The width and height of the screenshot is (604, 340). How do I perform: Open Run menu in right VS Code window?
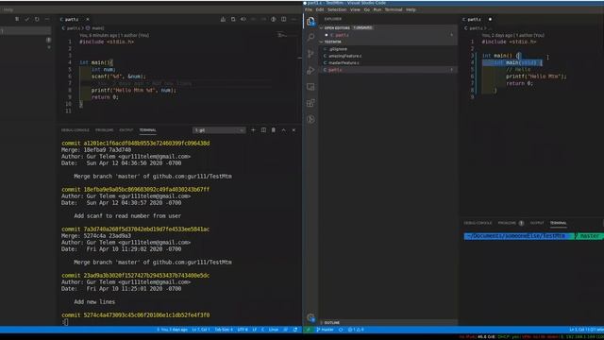tap(377, 9)
